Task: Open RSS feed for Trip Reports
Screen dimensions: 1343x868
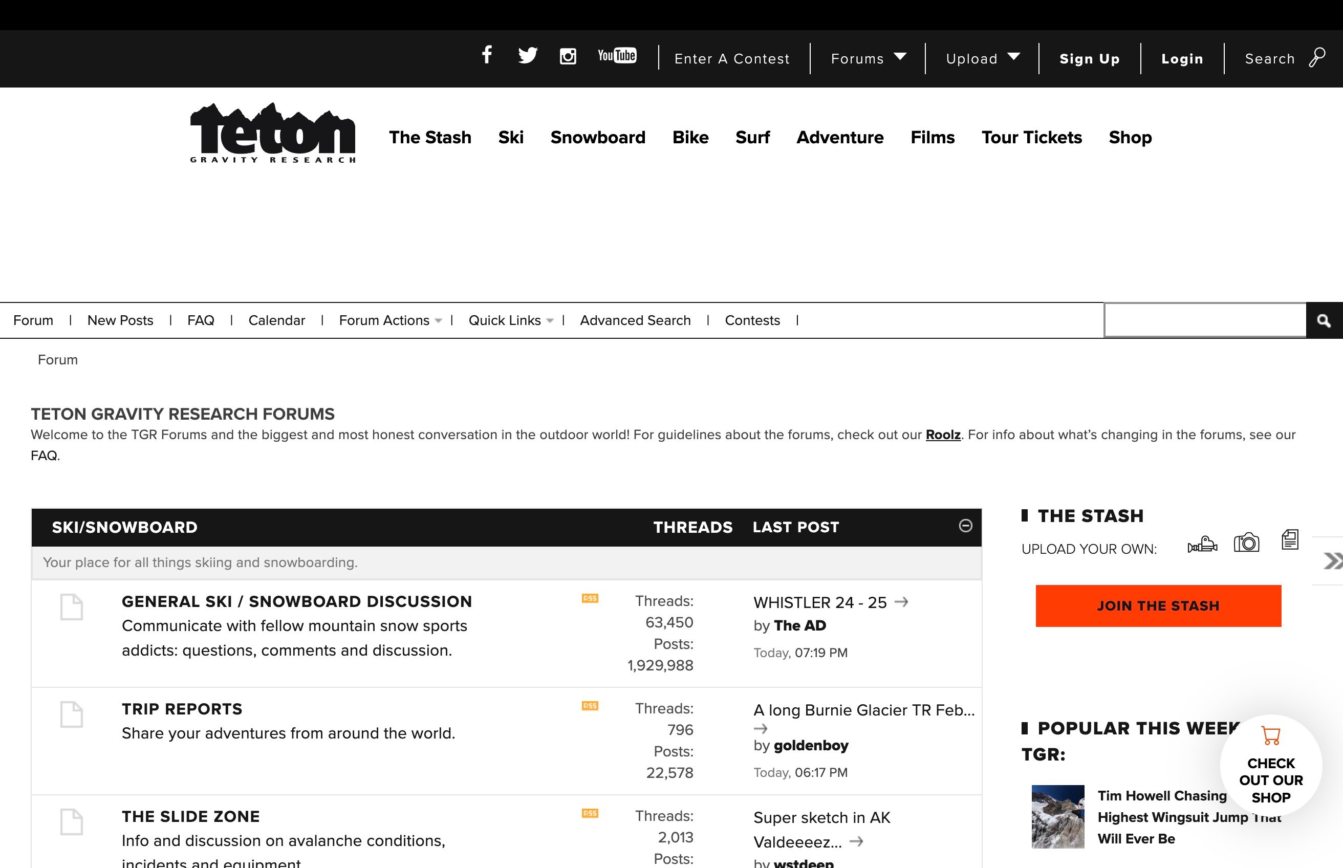Action: pos(590,706)
